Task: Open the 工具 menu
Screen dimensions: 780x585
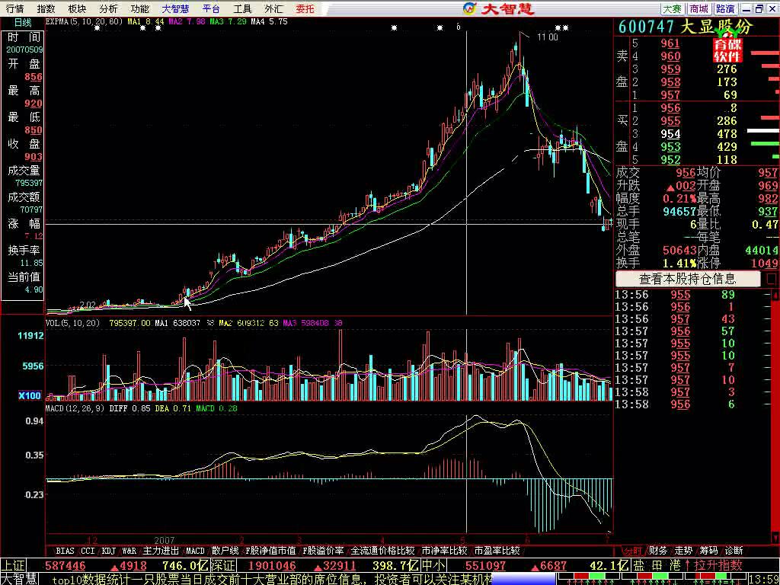Action: point(242,8)
